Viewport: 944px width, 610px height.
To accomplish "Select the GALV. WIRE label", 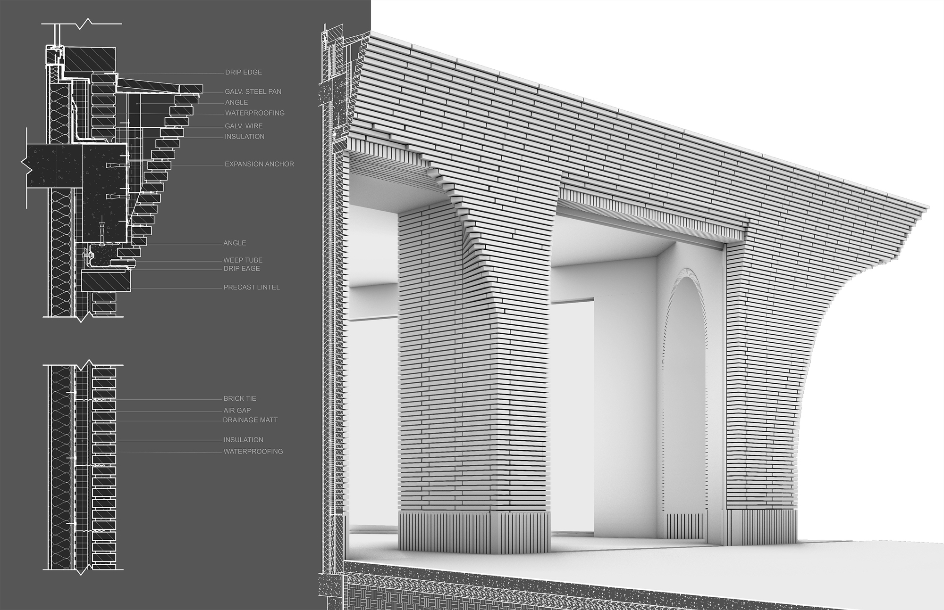I will point(244,126).
